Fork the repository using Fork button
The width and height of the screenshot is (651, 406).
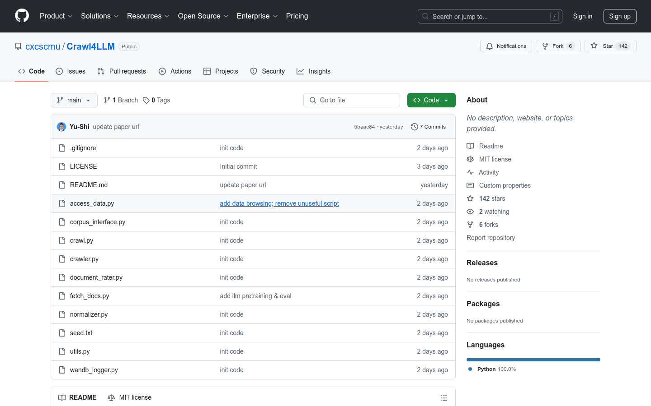click(x=558, y=46)
